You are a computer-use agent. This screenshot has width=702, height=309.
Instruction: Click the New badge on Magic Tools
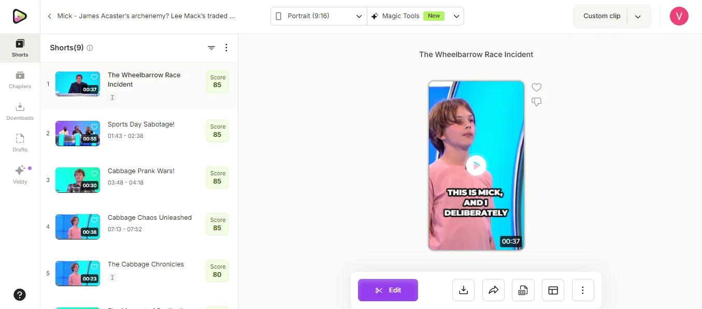pos(434,16)
